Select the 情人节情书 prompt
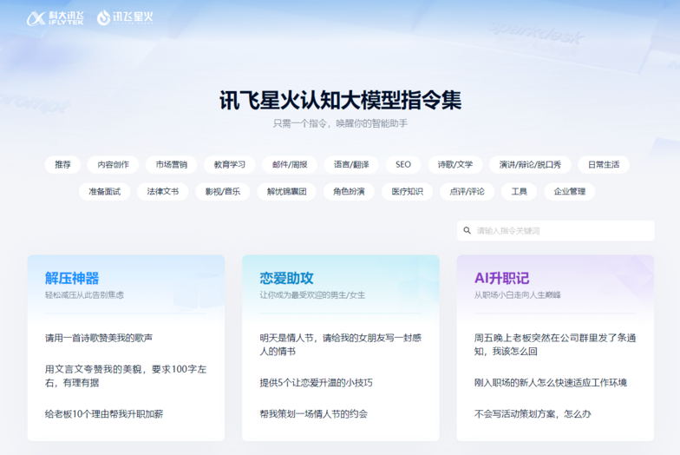Image resolution: width=680 pixels, height=455 pixels. (340, 345)
